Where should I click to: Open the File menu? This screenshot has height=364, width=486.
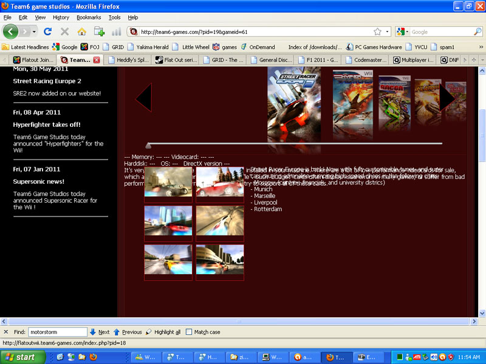(7, 18)
